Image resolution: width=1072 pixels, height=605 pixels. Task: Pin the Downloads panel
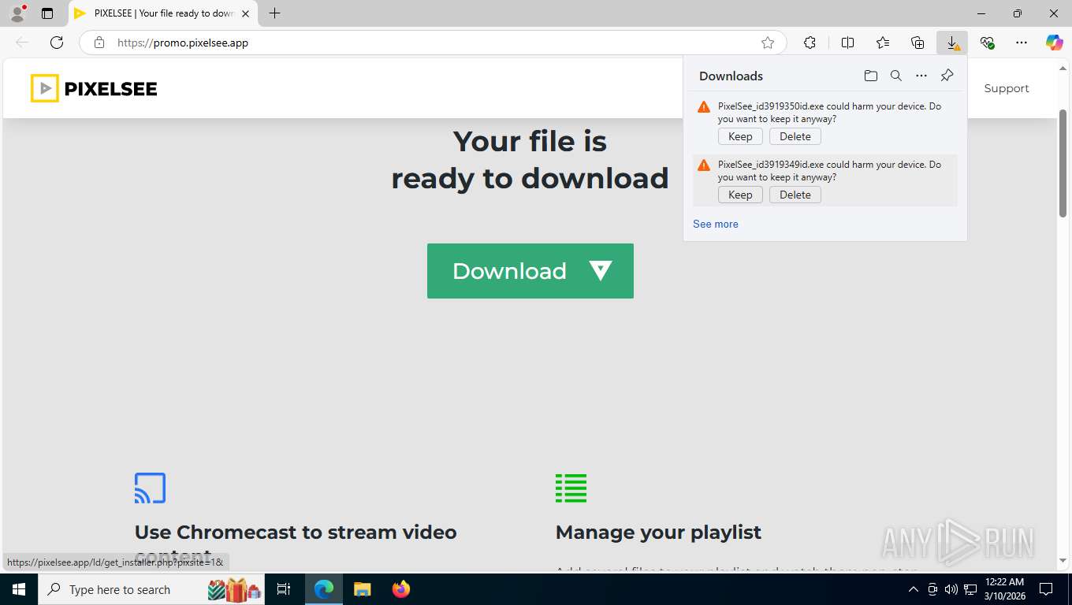pyautogui.click(x=947, y=76)
